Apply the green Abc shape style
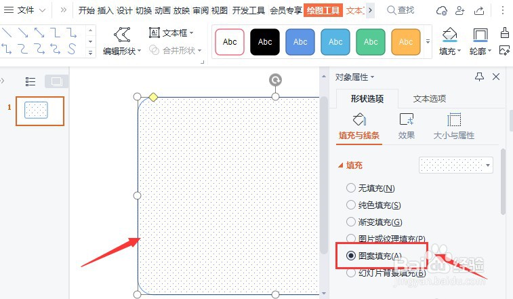The image size is (513, 299). pos(371,42)
